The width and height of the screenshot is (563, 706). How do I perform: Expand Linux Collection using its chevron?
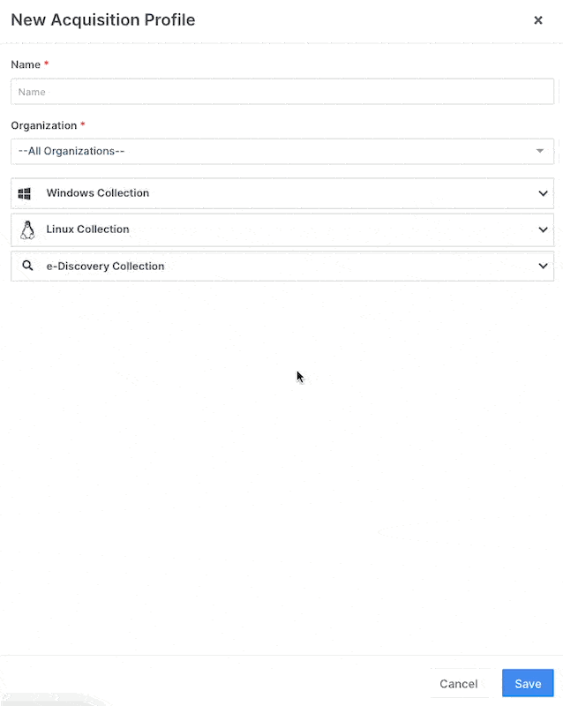point(543,229)
